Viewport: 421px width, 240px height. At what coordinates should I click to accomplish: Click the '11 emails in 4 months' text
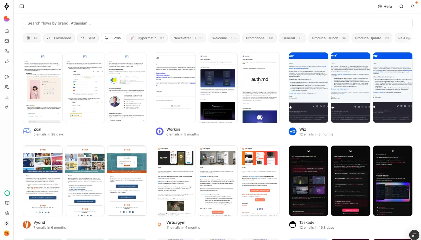(x=183, y=228)
